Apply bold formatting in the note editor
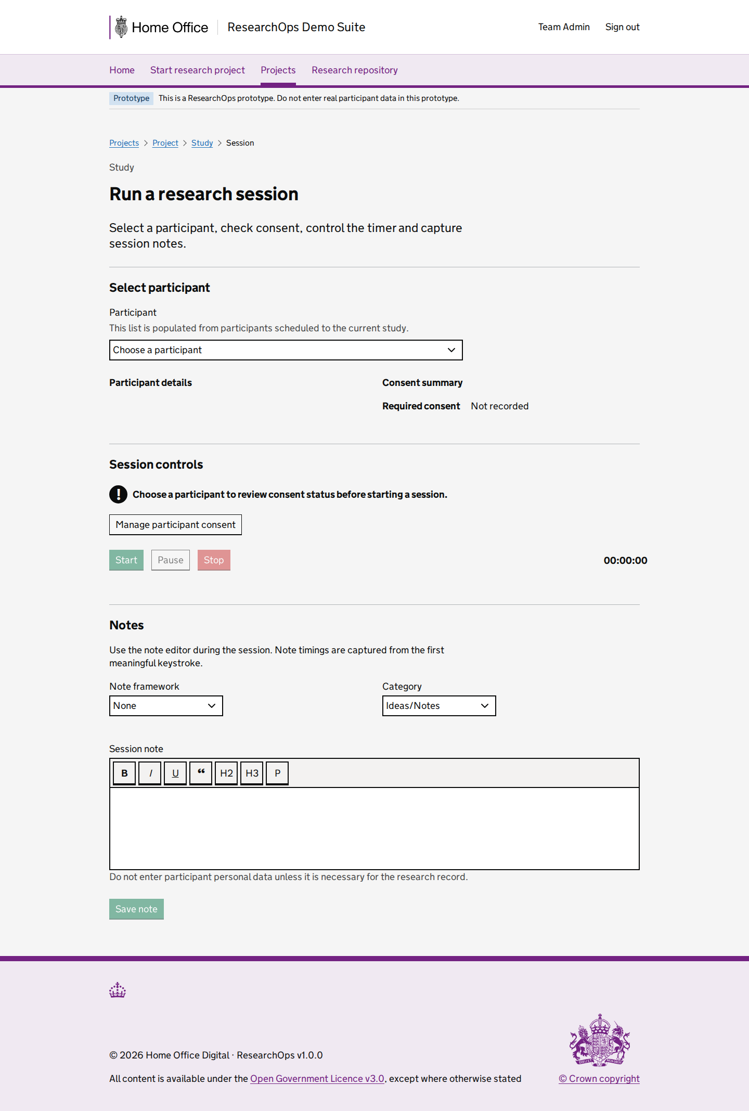This screenshot has height=1111, width=749. coord(124,773)
